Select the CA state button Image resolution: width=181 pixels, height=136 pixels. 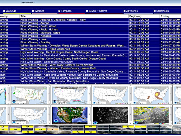[x=28, y=127]
